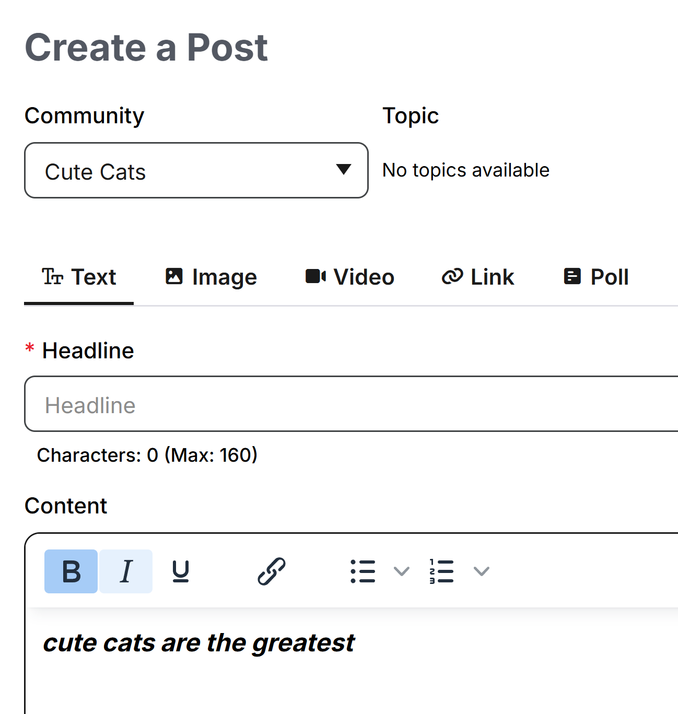Switch to the Poll post tab
Image resolution: width=678 pixels, height=714 pixels.
(x=597, y=277)
